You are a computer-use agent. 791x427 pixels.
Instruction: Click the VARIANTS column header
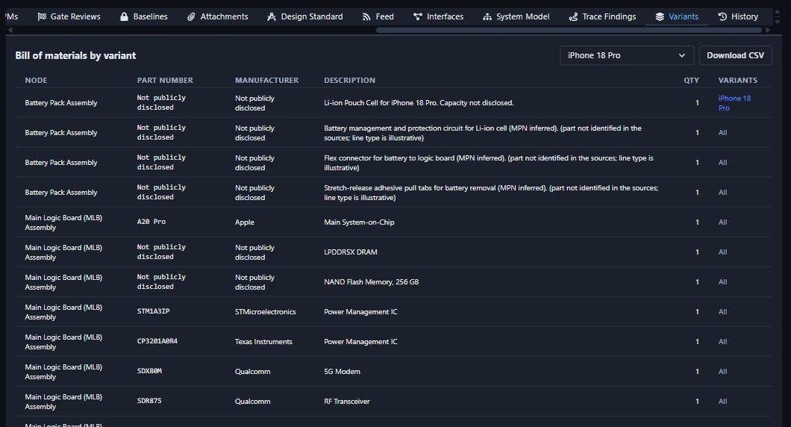click(737, 81)
